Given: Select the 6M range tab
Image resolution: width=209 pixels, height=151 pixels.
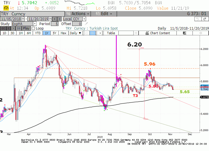Looking at the screenshot, I should [29, 33].
